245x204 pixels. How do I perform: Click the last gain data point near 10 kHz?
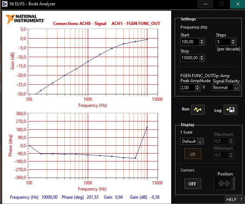click(x=147, y=39)
